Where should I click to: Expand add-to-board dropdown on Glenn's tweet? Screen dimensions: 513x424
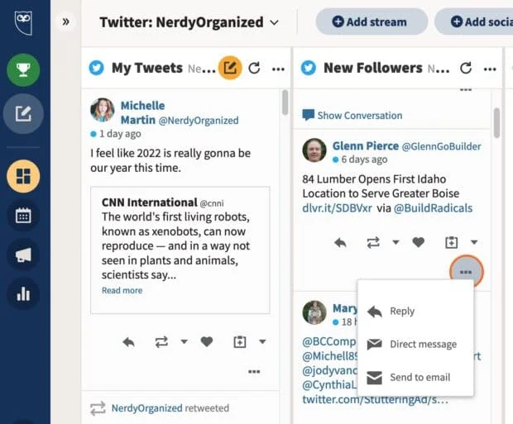click(474, 242)
